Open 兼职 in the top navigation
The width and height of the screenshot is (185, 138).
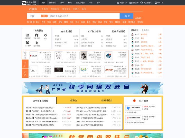[x=62, y=3]
